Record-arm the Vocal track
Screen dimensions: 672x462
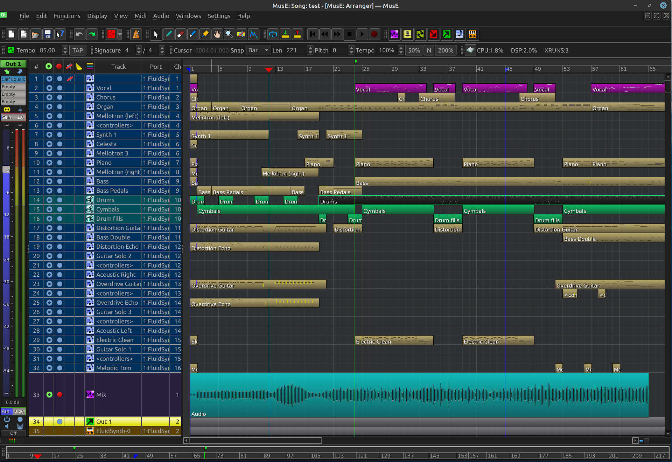click(x=59, y=88)
